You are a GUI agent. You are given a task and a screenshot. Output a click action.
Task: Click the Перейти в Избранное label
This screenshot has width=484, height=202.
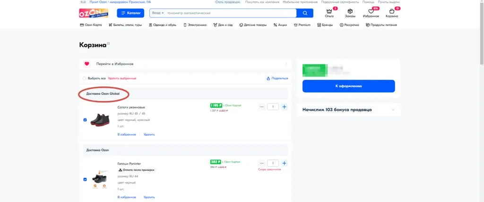pyautogui.click(x=115, y=64)
